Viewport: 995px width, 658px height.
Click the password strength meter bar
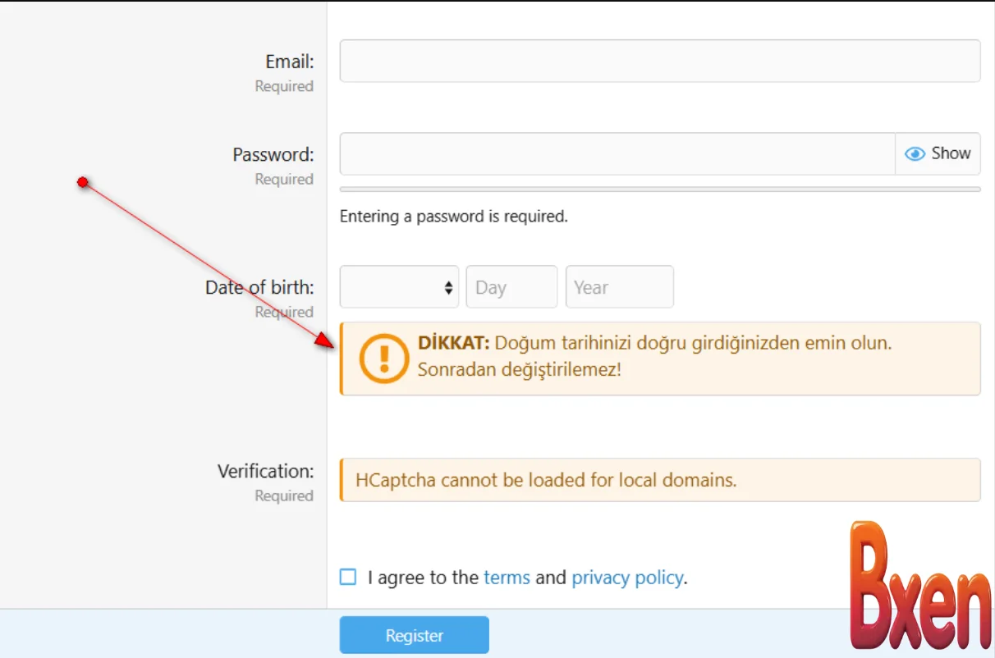[659, 190]
